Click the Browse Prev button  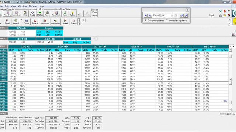coord(94,12)
